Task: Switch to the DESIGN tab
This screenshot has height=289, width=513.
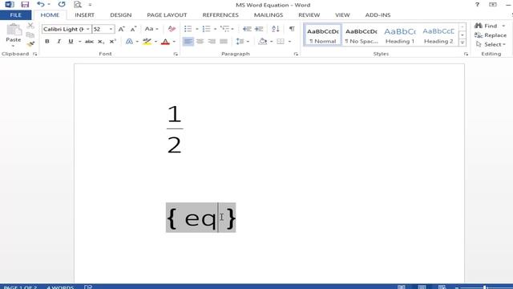Action: (x=121, y=15)
